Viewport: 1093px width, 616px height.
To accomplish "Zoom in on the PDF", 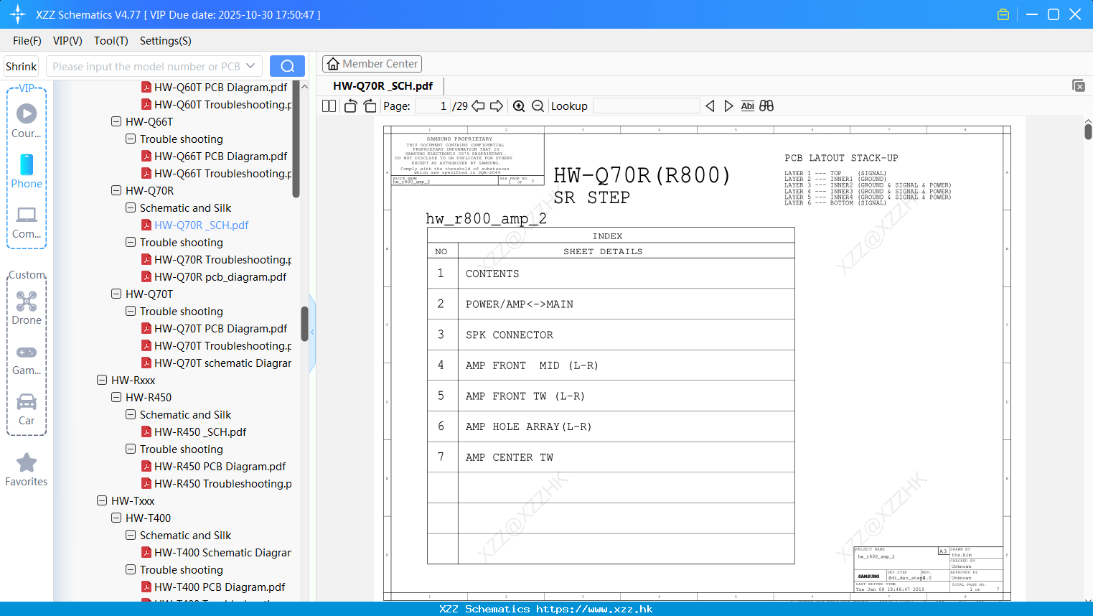I will point(519,106).
